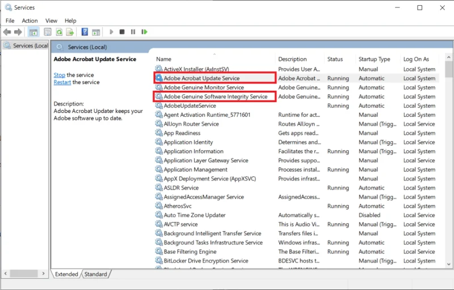Open the Help toolbar icon

tap(85, 32)
